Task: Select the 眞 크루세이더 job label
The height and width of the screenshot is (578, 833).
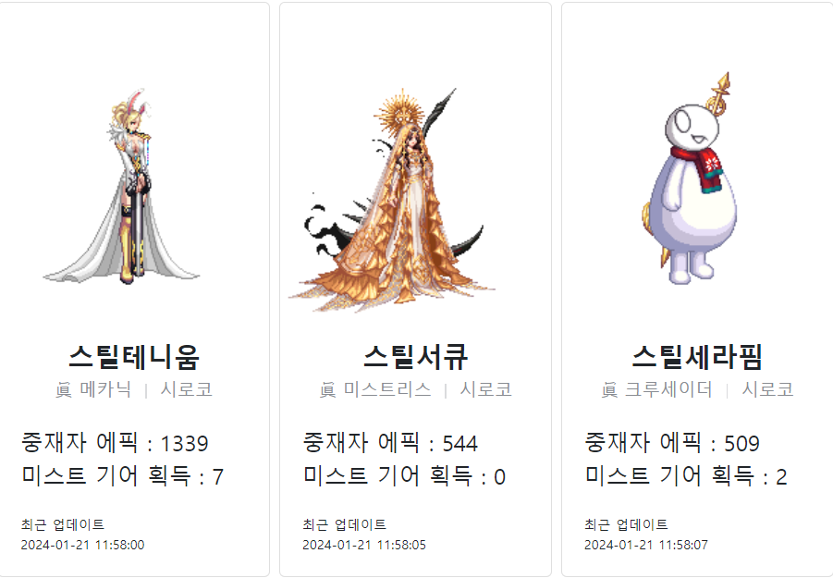Action: (x=656, y=389)
